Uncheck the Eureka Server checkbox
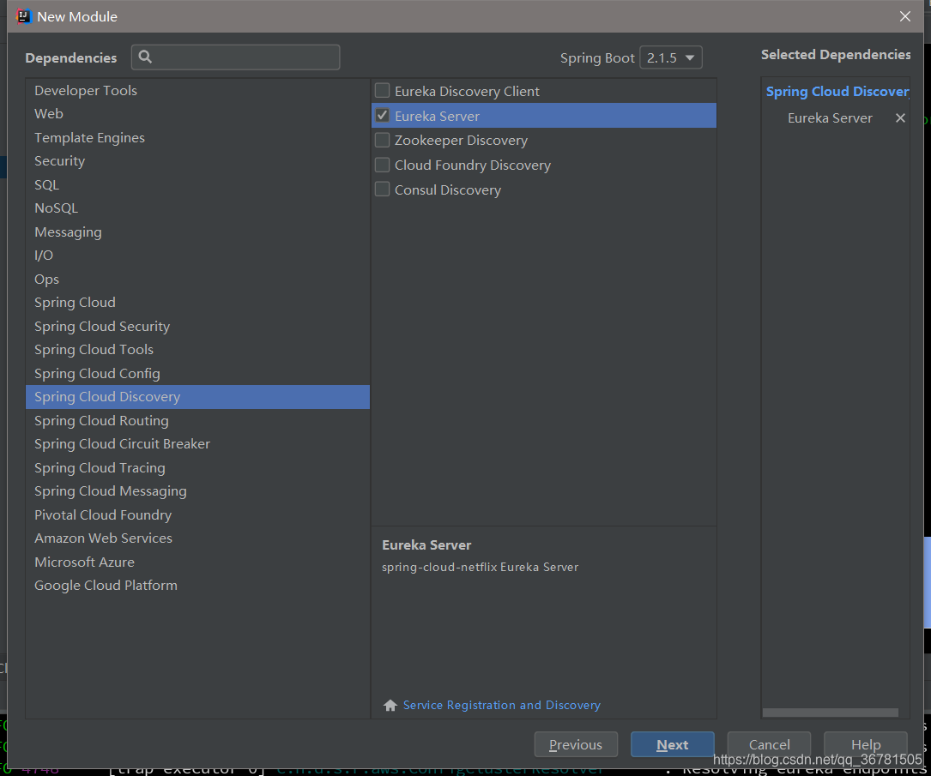 coord(383,116)
